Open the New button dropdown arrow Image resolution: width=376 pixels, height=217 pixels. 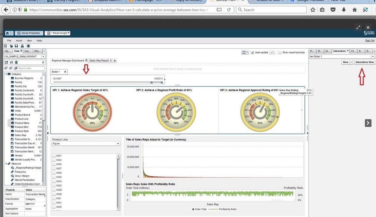[351, 62]
